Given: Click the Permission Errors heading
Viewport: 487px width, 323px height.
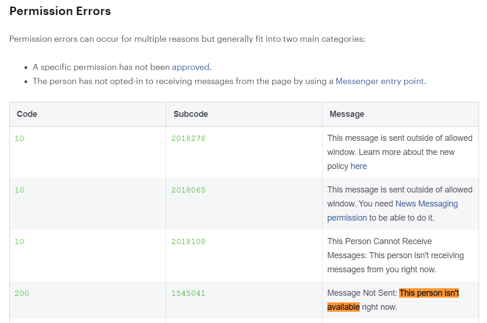Looking at the screenshot, I should [x=60, y=11].
